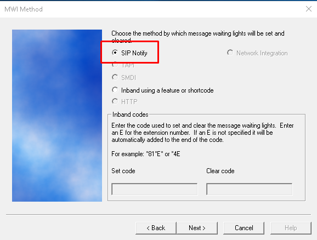Continue the wizard with Next
This screenshot has width=317, height=240.
[x=197, y=228]
